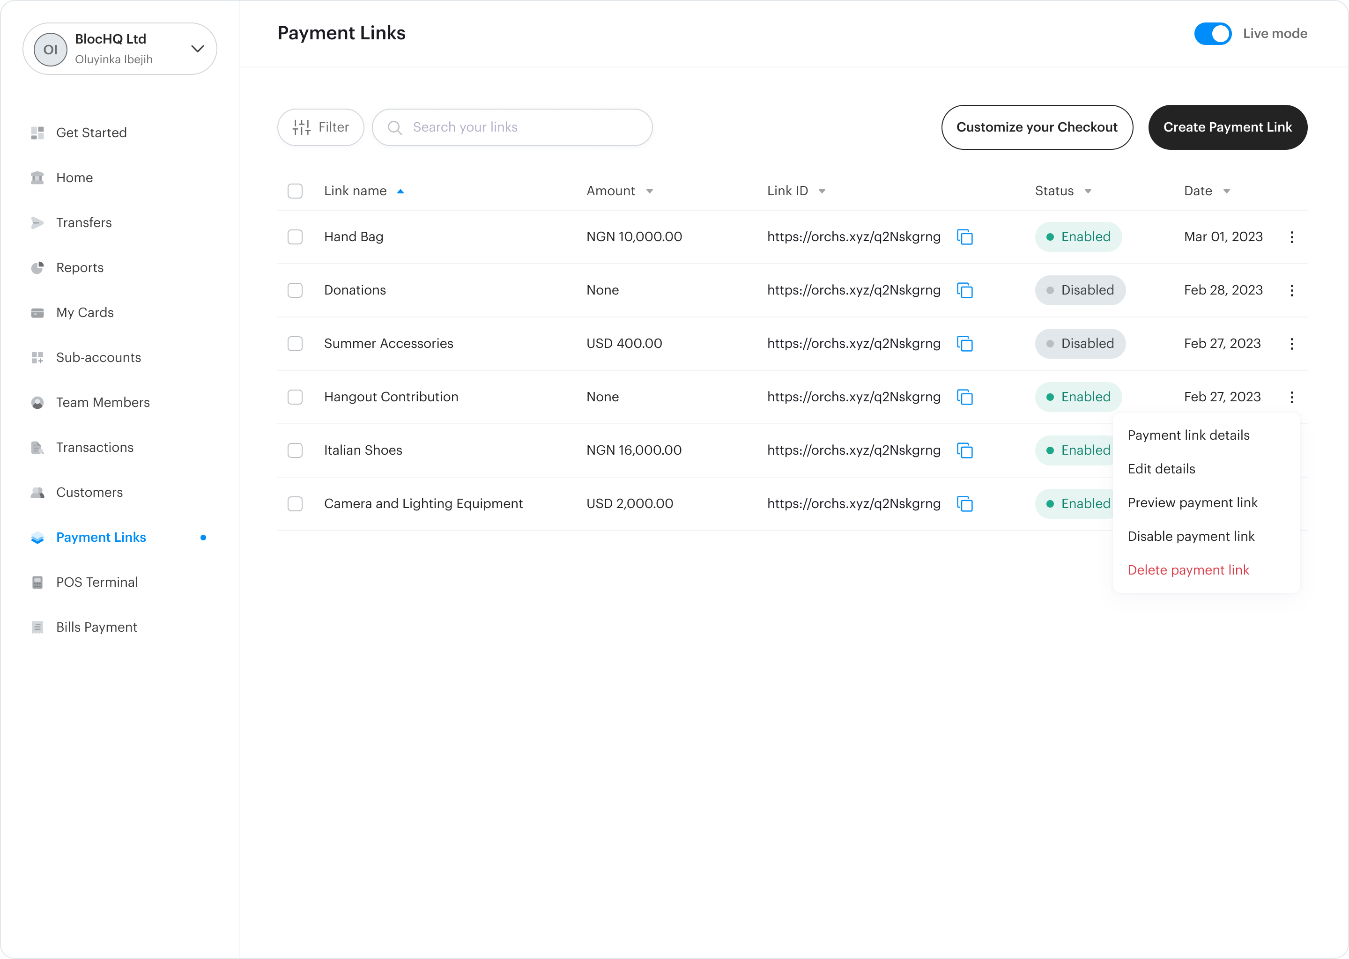Click Create Payment Link button
Screen dimensions: 1349x959
point(1227,127)
